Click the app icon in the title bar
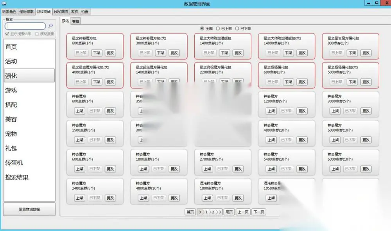 [x=4, y=4]
